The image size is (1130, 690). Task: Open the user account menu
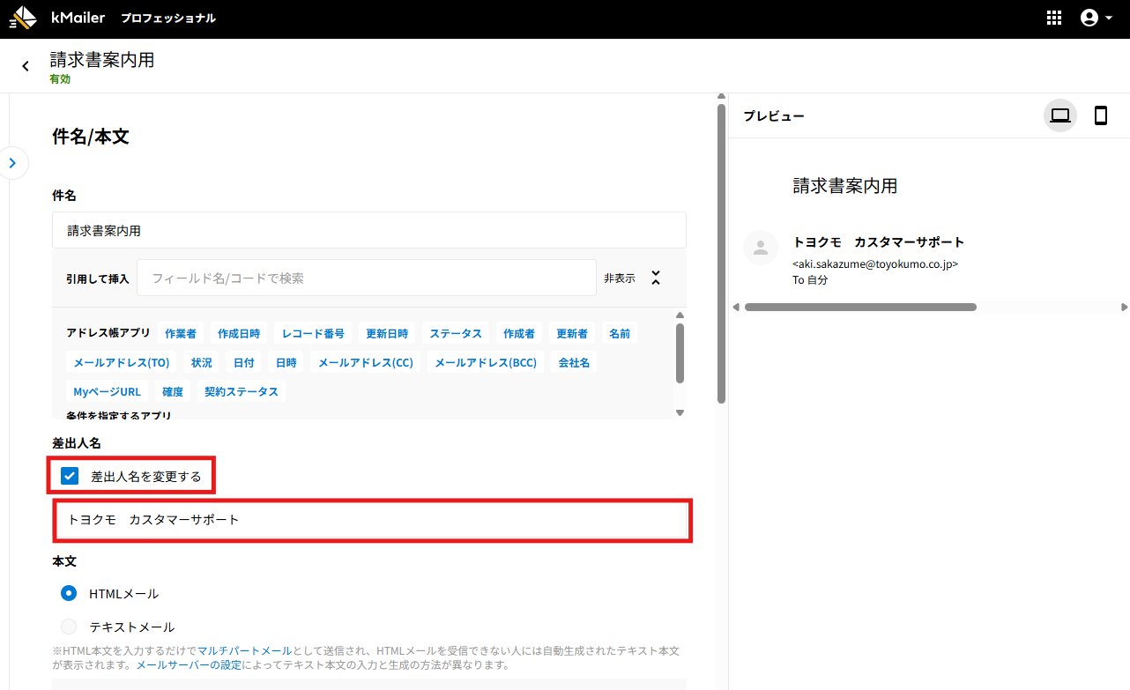tap(1096, 18)
